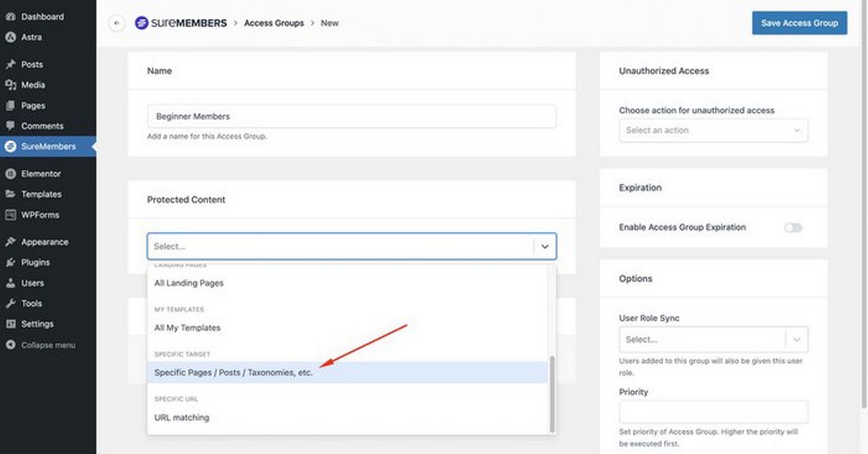Click the Options panel heading
Viewport: 868px width, 454px height.
click(x=635, y=279)
